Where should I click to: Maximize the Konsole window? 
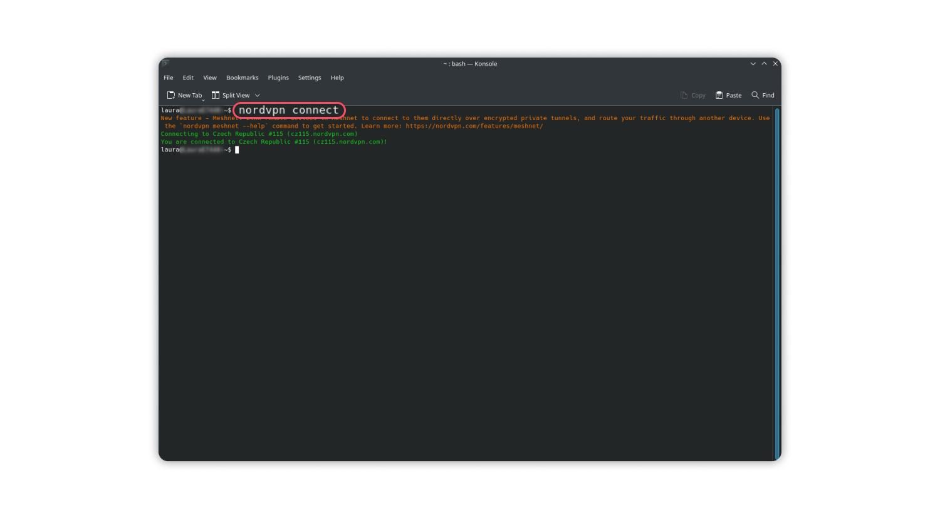[764, 63]
